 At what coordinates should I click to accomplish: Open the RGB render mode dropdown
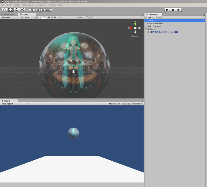(x=30, y=17)
